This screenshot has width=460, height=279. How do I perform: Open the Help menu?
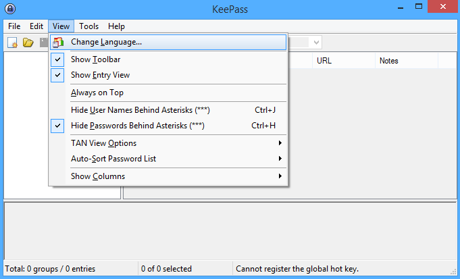click(116, 26)
